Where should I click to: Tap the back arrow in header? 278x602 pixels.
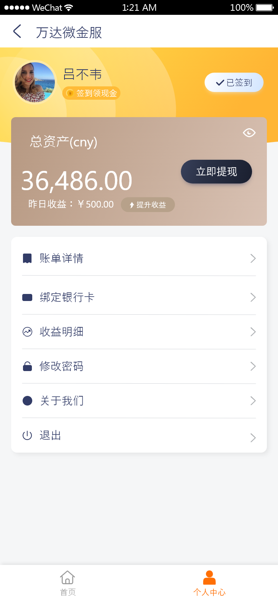[x=17, y=32]
